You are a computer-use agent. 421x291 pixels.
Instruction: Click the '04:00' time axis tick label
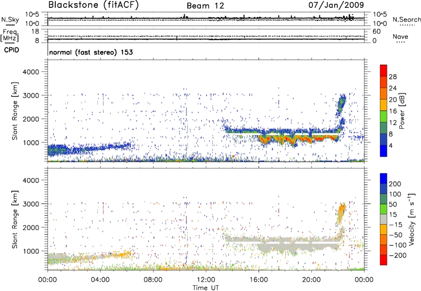[x=100, y=280]
